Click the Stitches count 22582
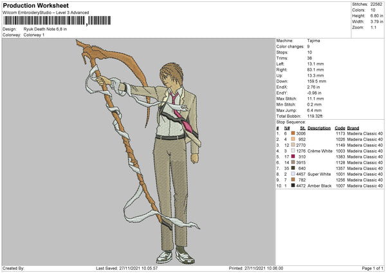Image resolution: width=386 pixels, height=273 pixels. pyautogui.click(x=376, y=5)
